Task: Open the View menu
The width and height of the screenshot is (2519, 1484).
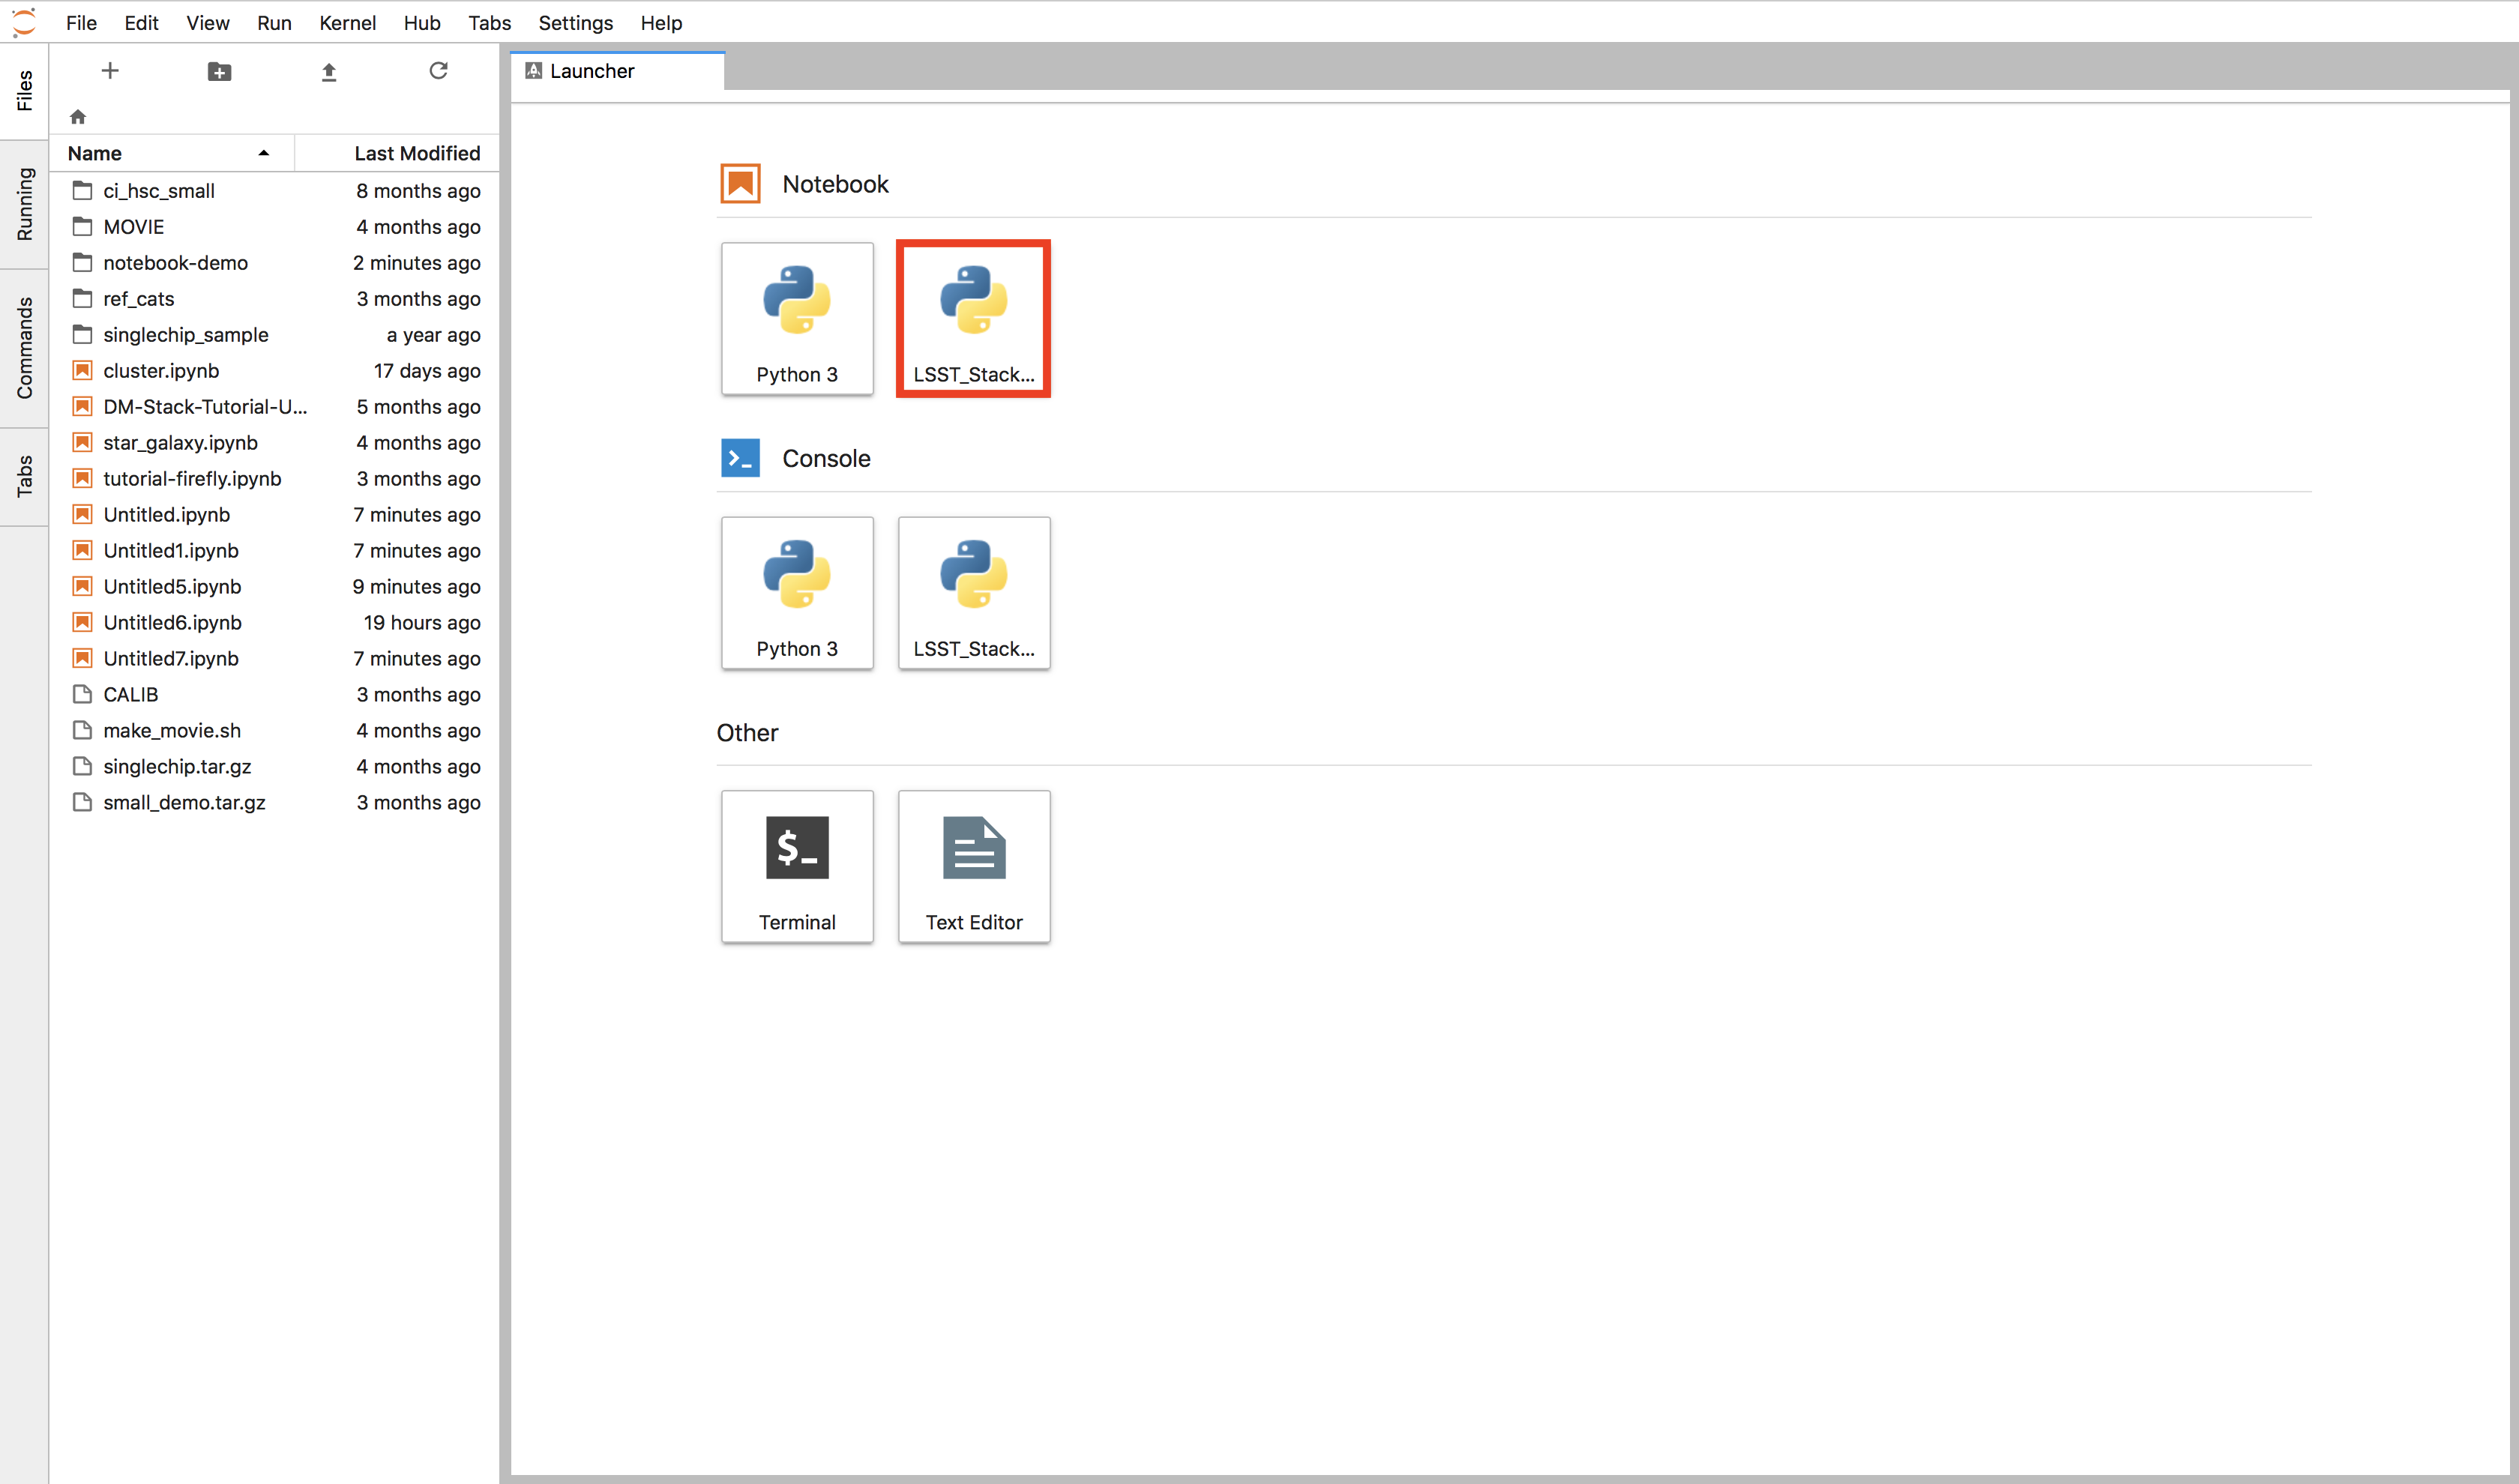Action: [x=208, y=22]
